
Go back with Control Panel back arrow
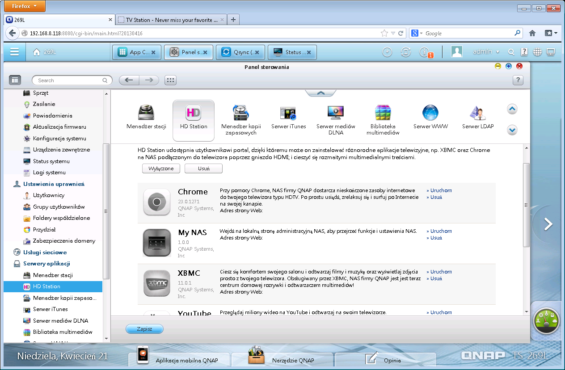pyautogui.click(x=129, y=80)
